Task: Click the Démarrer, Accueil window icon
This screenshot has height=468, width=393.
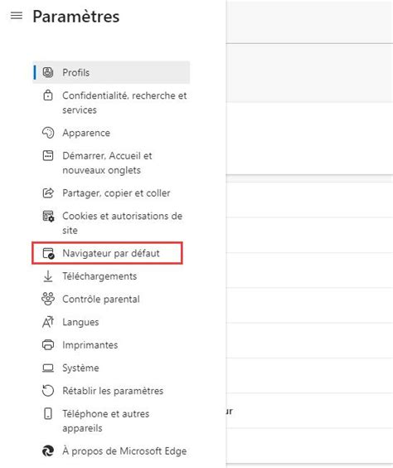Action: 48,155
